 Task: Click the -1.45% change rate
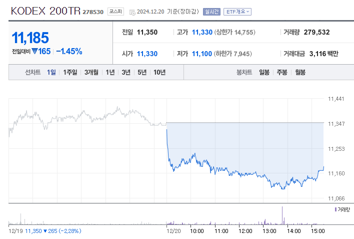click(x=69, y=52)
